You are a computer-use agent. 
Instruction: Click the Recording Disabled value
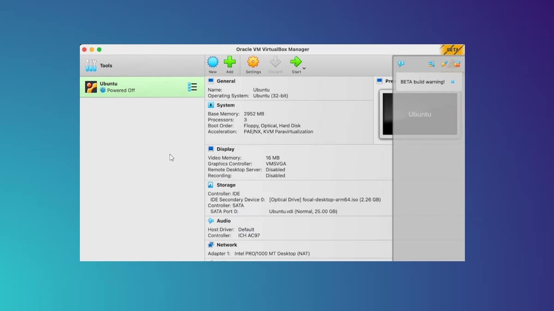click(x=275, y=176)
